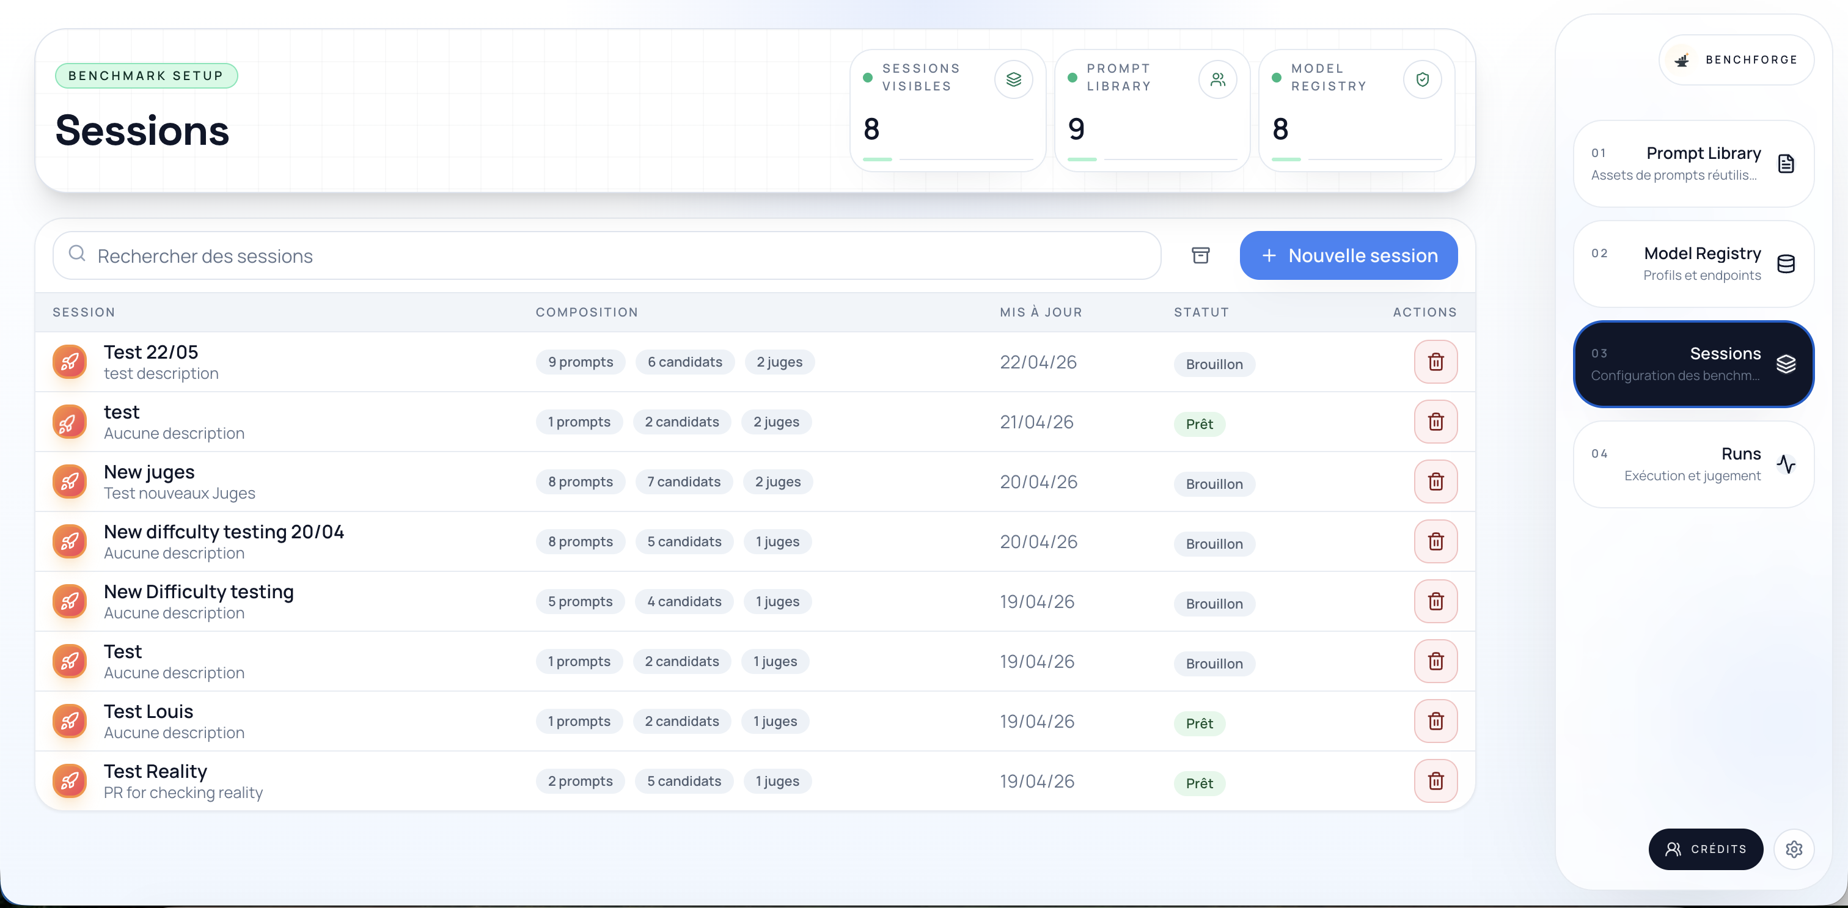Delete the New juges session

[x=1436, y=482]
